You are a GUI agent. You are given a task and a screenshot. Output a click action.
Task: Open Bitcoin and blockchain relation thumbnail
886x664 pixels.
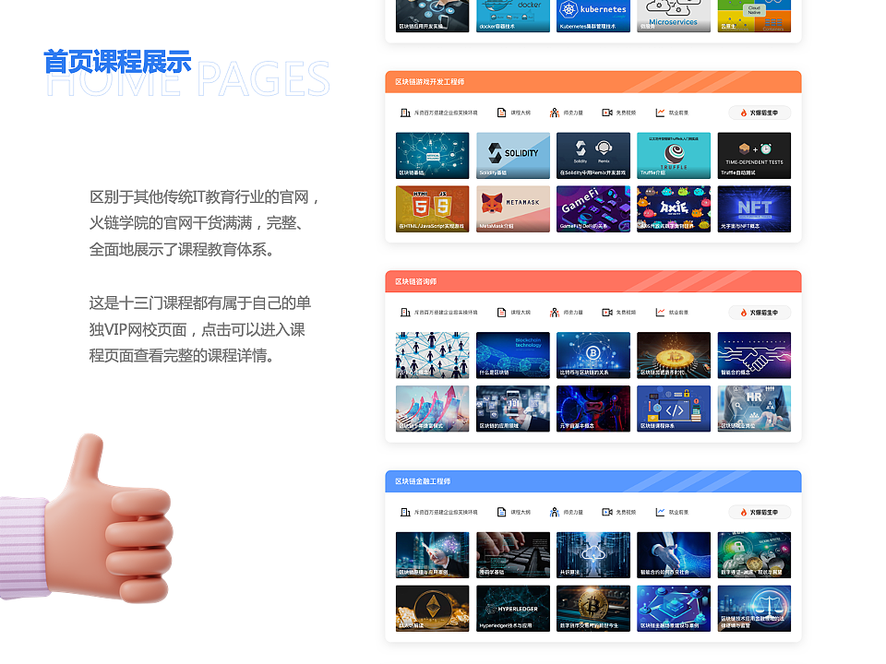593,355
